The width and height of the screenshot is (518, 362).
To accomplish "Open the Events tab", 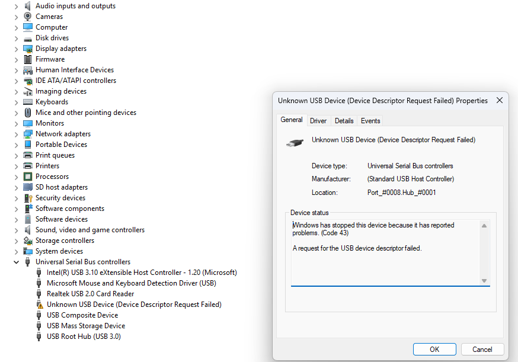I will (x=370, y=121).
